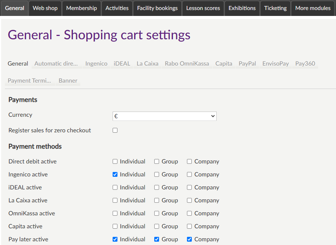
Task: Enable Register sales for zero checkout
Action: coord(115,130)
